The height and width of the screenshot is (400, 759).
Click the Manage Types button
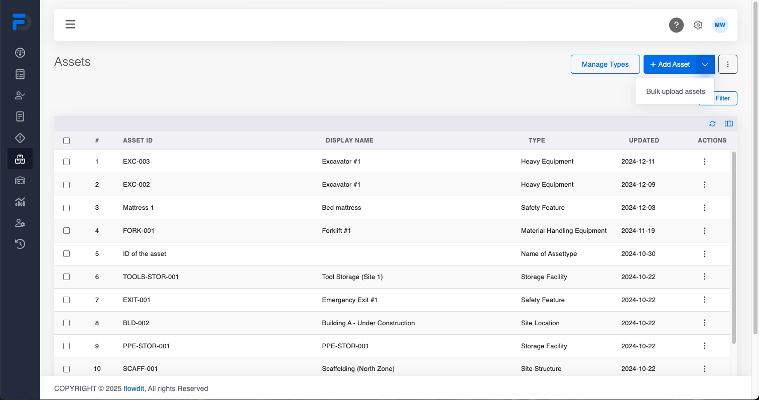pyautogui.click(x=605, y=64)
